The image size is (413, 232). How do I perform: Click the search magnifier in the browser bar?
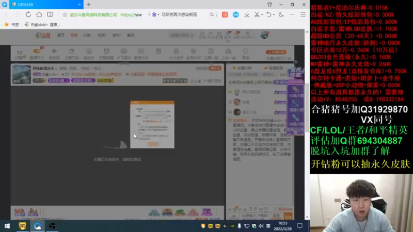coord(212,15)
